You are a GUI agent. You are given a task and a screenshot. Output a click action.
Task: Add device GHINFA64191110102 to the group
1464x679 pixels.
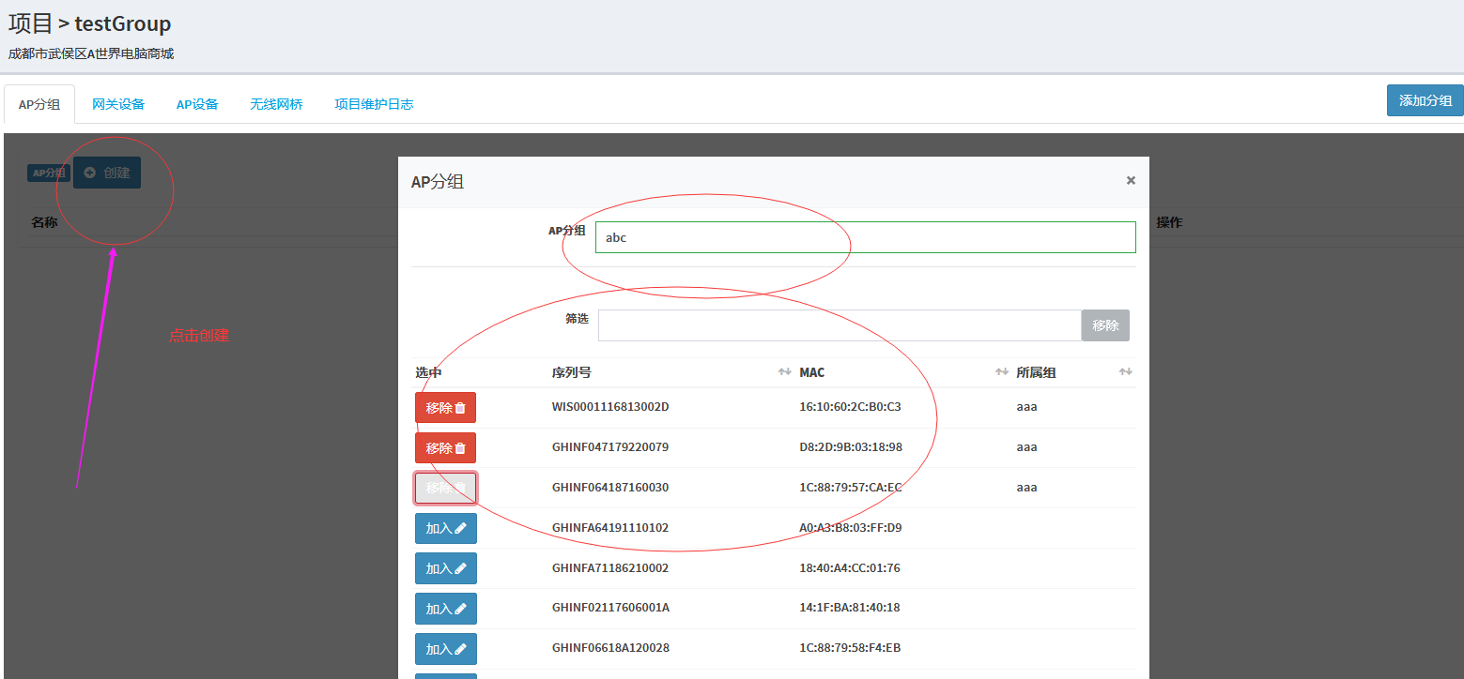(445, 528)
